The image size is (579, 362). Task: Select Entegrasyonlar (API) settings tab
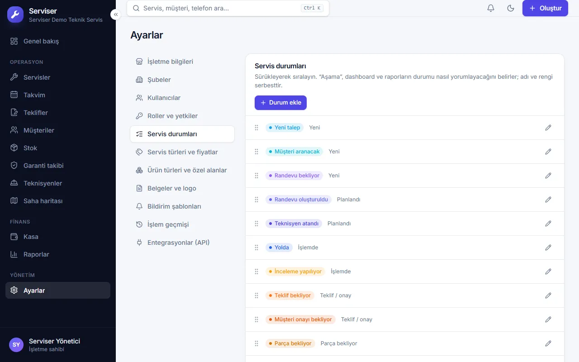[182, 243]
